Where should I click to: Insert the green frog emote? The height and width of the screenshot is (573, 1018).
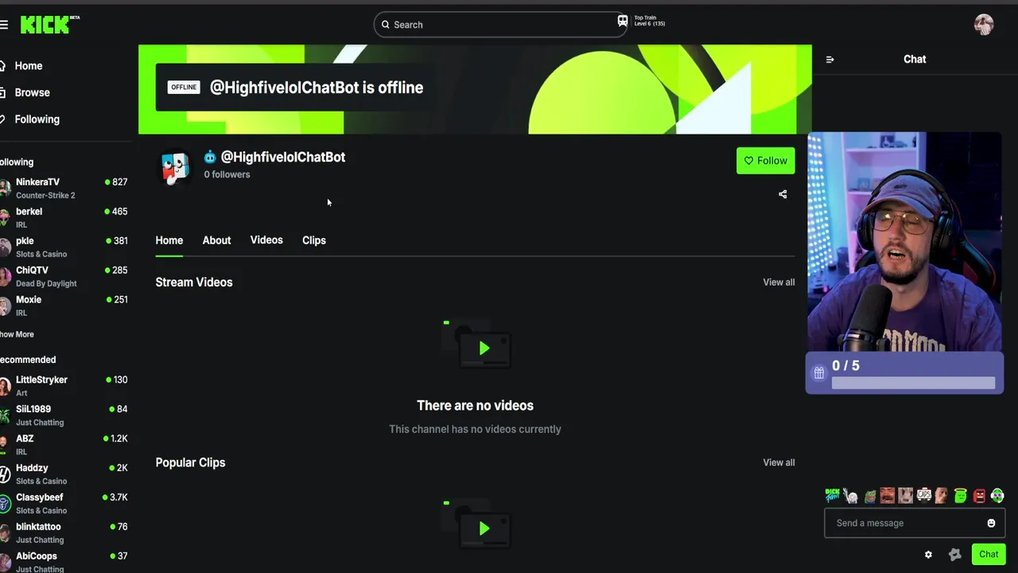[x=869, y=496]
